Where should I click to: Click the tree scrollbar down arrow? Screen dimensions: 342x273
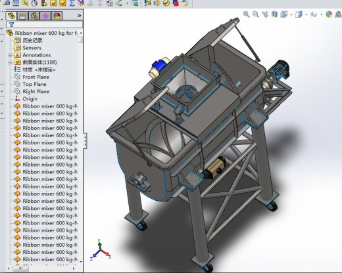pos(81,261)
